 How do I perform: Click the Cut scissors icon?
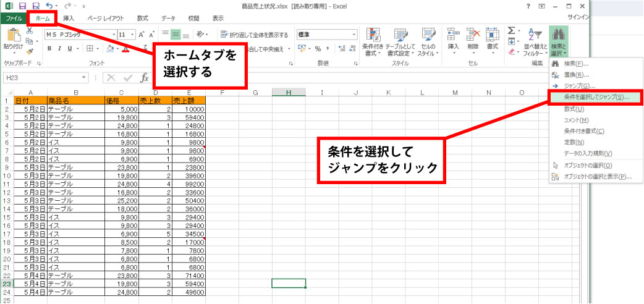(30, 30)
